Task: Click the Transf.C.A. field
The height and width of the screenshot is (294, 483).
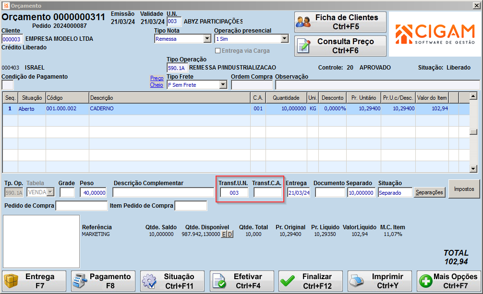Action: tap(268, 193)
